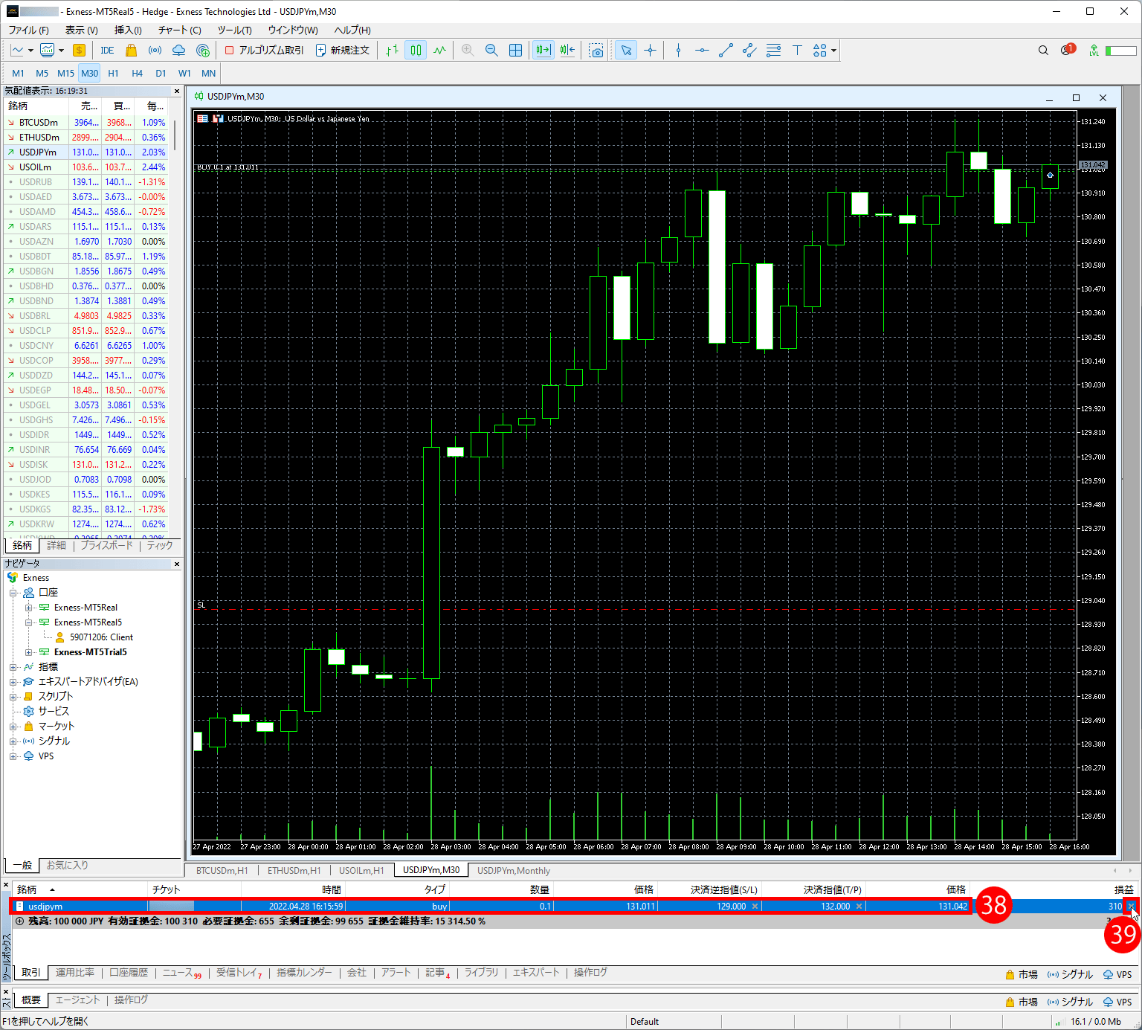The width and height of the screenshot is (1142, 1030).
Task: Select the trendline drawing tool
Action: coord(726,51)
